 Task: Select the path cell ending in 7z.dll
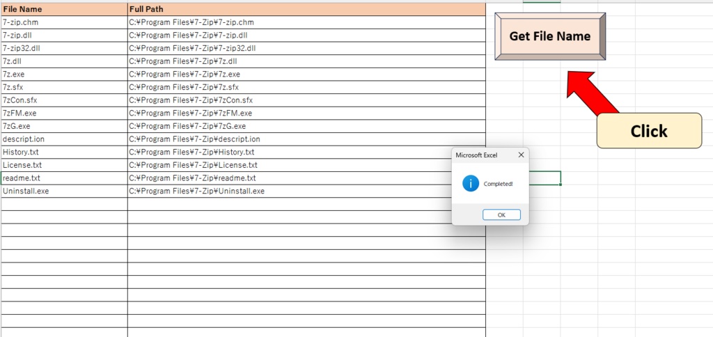pyautogui.click(x=306, y=61)
